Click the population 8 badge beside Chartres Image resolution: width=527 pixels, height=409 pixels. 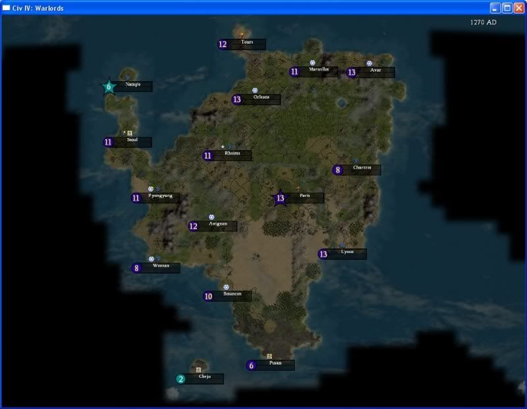tap(338, 170)
